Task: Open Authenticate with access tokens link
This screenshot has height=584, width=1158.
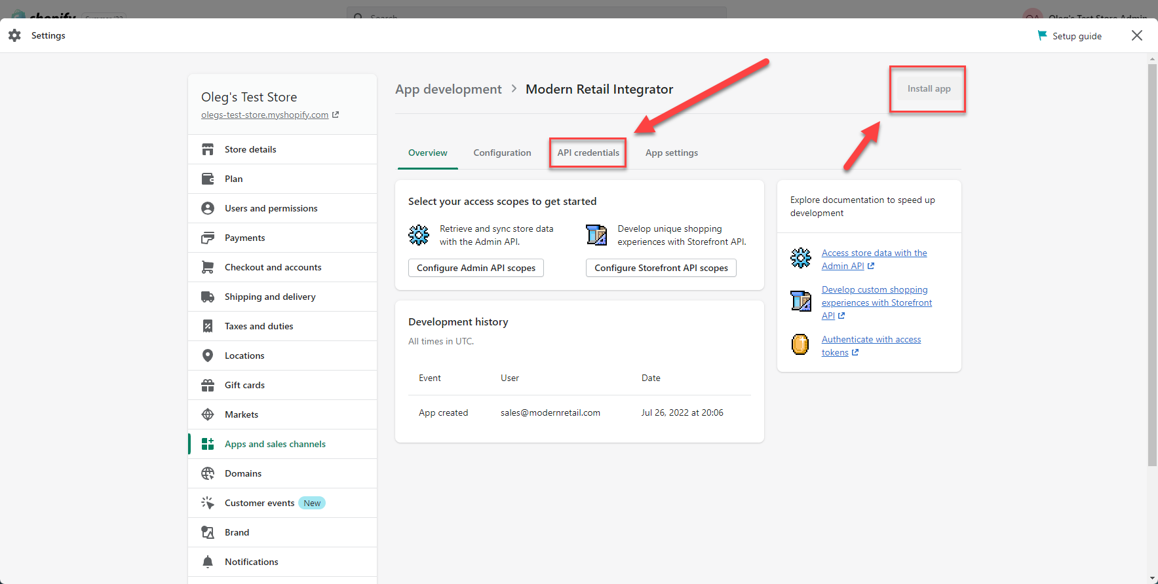Action: click(872, 346)
